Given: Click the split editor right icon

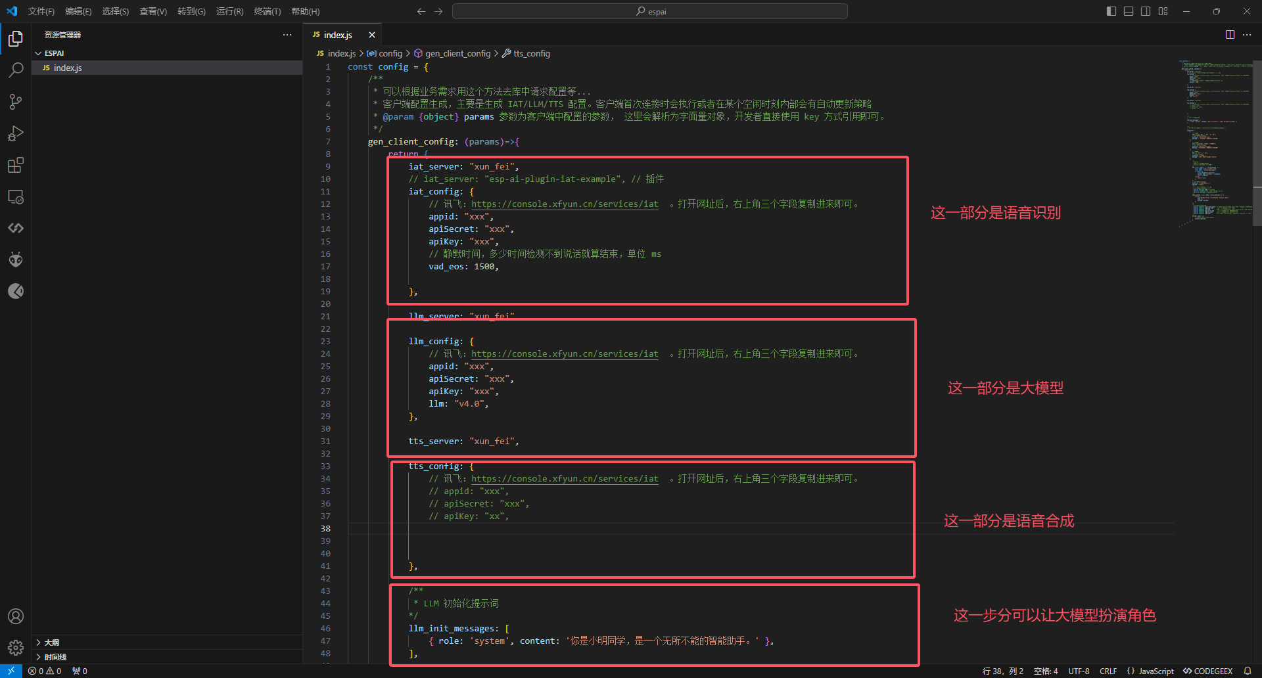Looking at the screenshot, I should coord(1230,35).
